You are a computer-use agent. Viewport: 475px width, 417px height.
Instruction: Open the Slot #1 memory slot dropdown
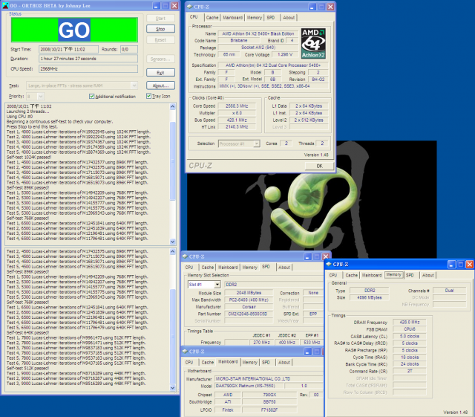pyautogui.click(x=217, y=285)
